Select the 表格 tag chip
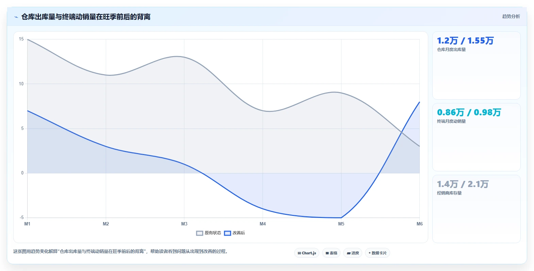This screenshot has width=534, height=271. point(331,253)
